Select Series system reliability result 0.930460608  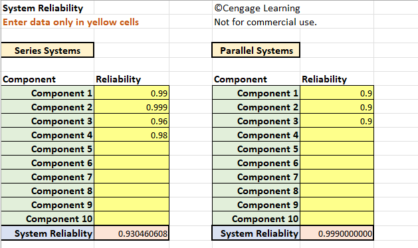[132, 233]
